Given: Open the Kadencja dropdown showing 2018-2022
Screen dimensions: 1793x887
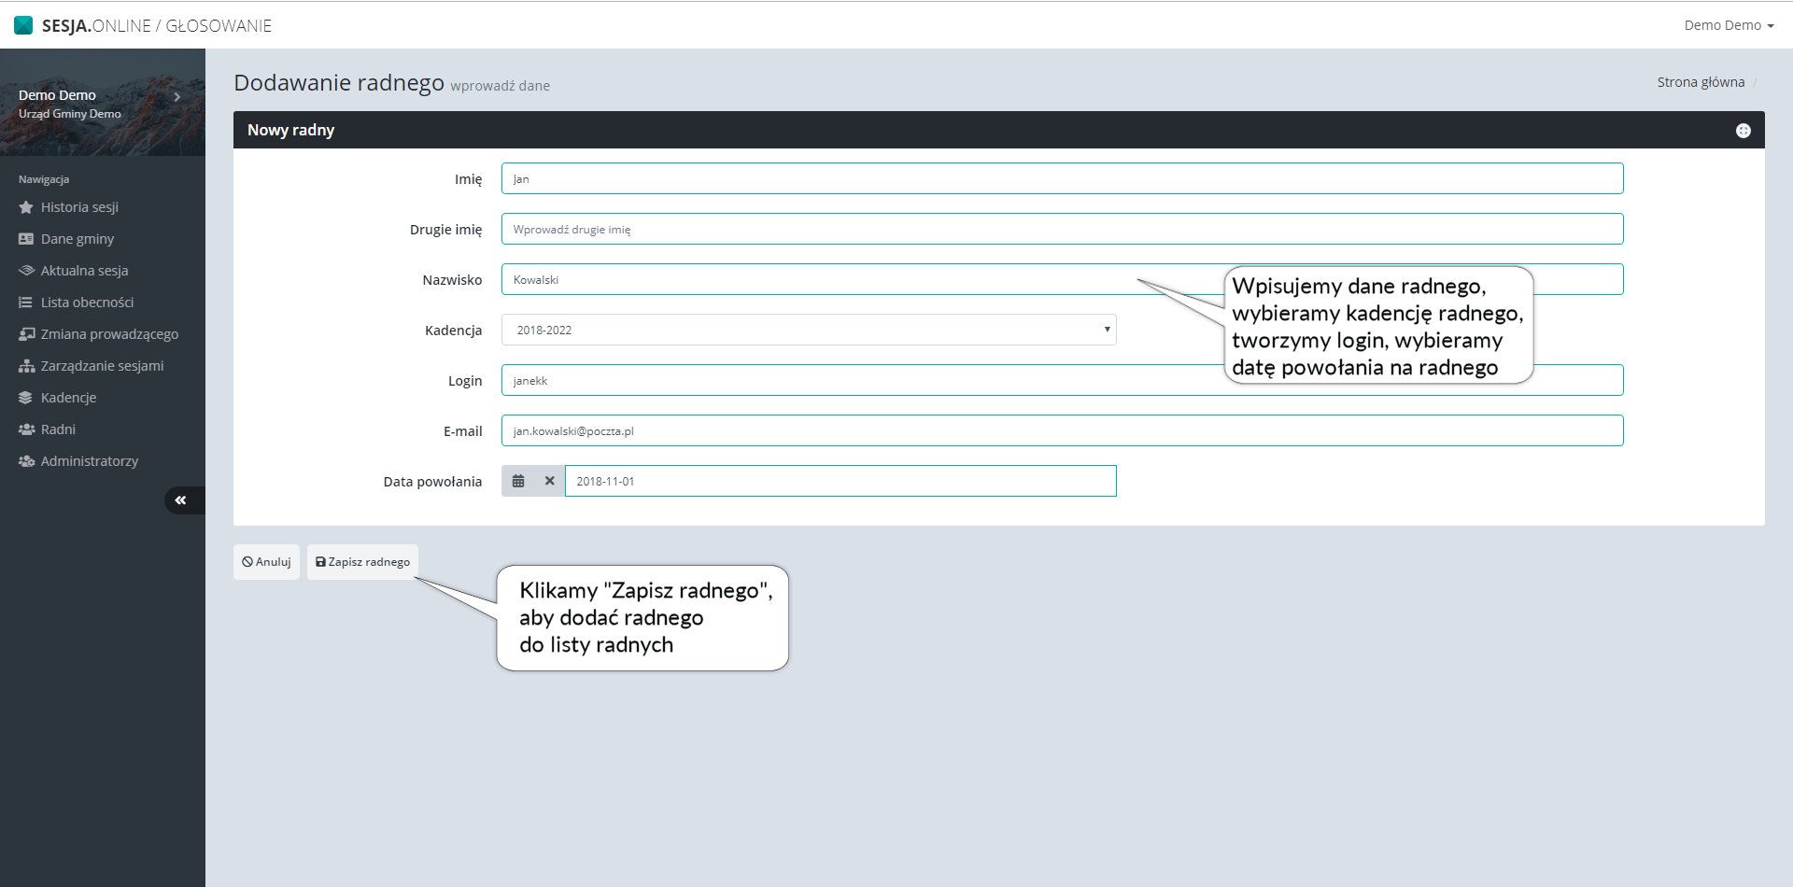Looking at the screenshot, I should coord(808,330).
